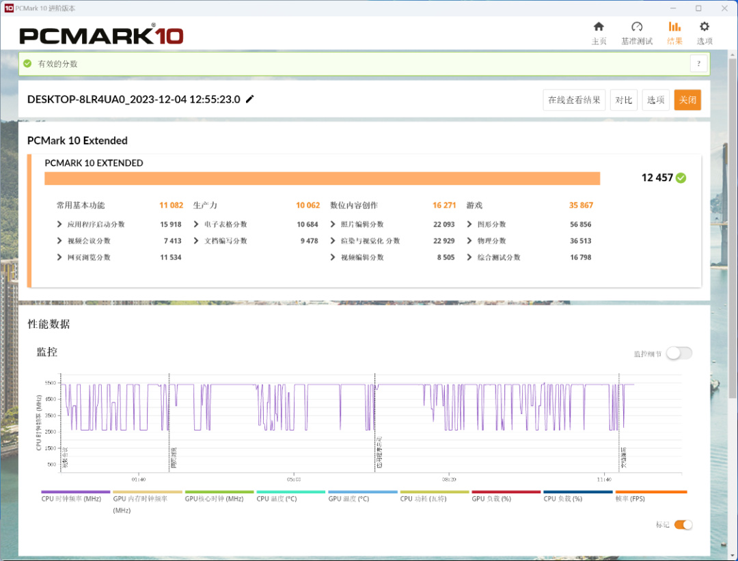
Task: Expand 图形分数 under 游戏
Action: pyautogui.click(x=469, y=224)
